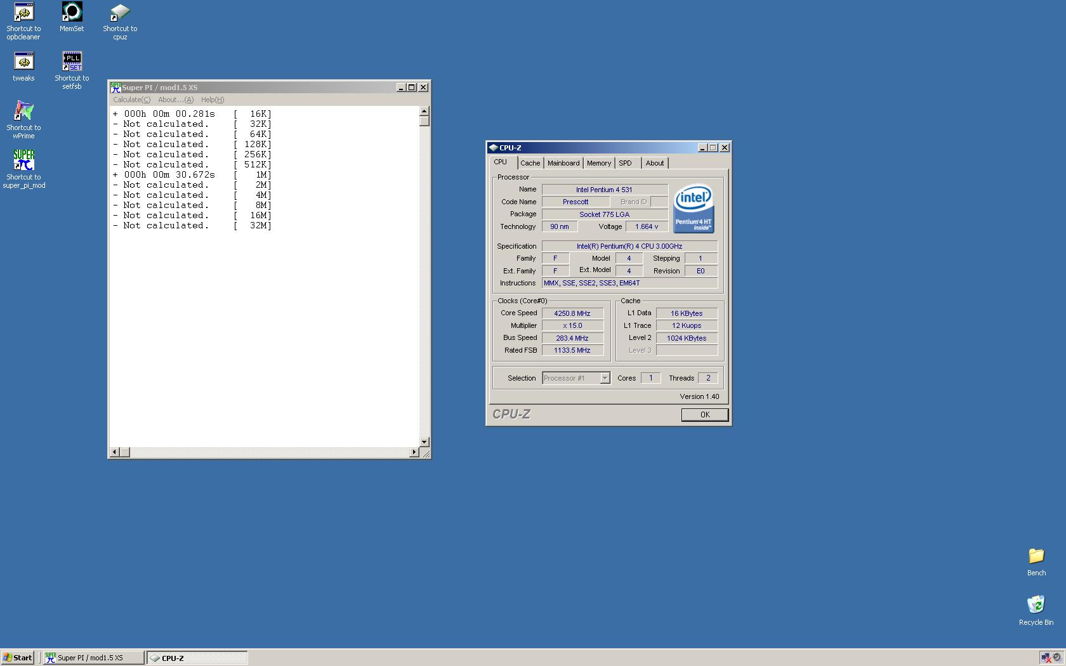Screen dimensions: 1066x666
Task: Switch to the About tab in CPU-Z
Action: coord(655,163)
